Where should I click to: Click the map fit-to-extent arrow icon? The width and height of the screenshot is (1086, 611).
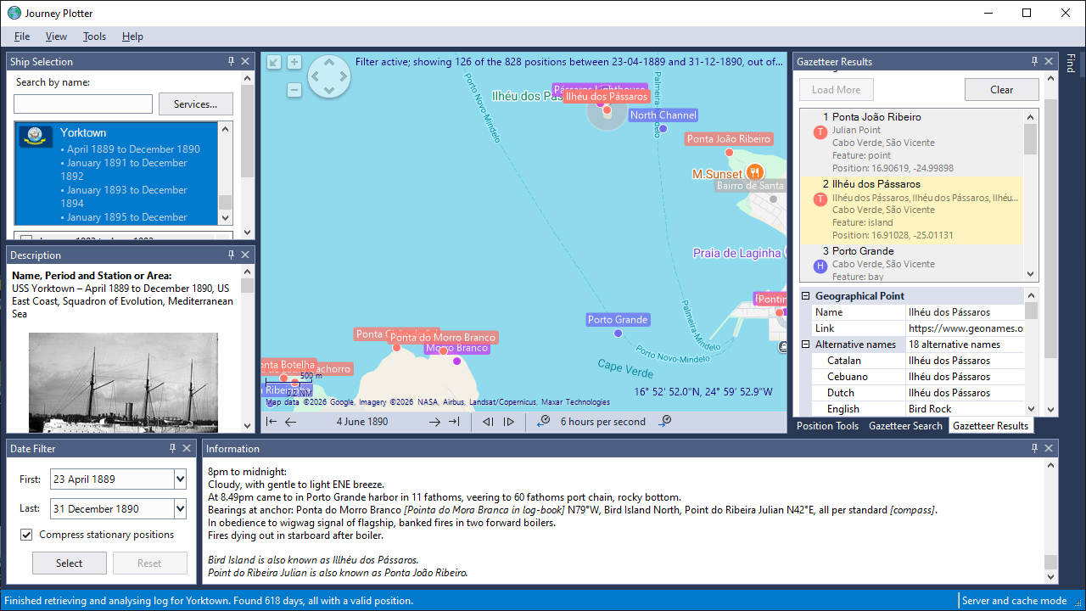[273, 62]
